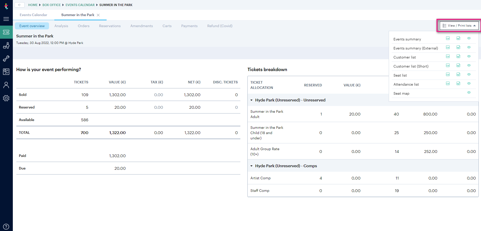The image size is (481, 231).
Task: Select the customers icon in the sidebar
Action: [x=6, y=45]
